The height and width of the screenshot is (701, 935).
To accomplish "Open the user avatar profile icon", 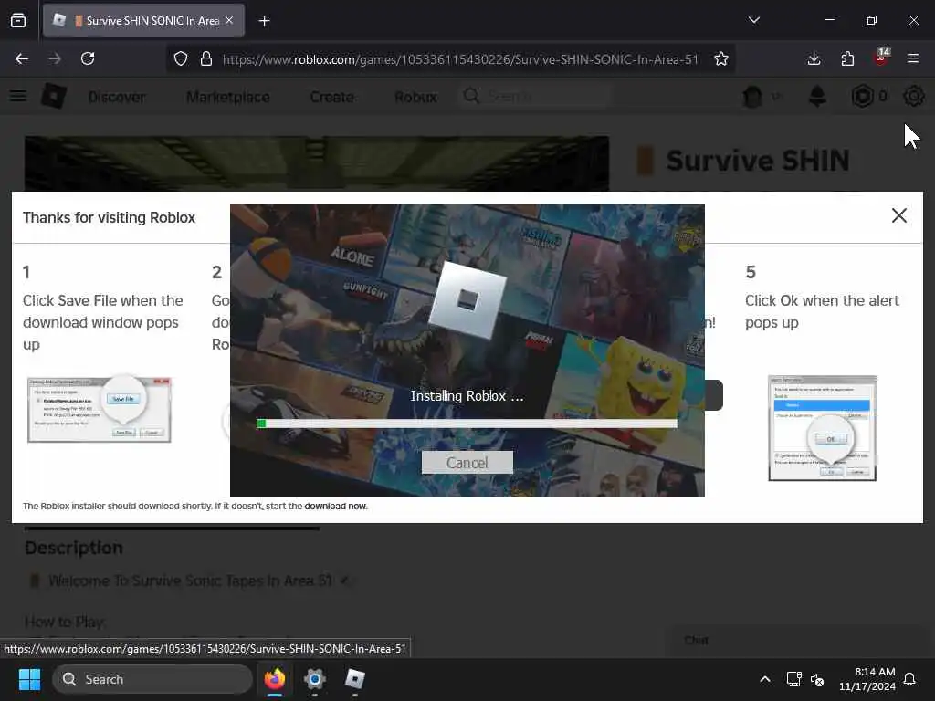I will tap(752, 97).
